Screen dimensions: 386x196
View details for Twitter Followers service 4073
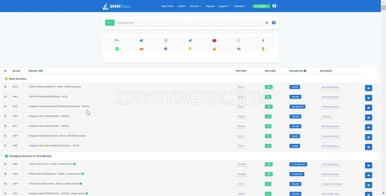point(369,88)
